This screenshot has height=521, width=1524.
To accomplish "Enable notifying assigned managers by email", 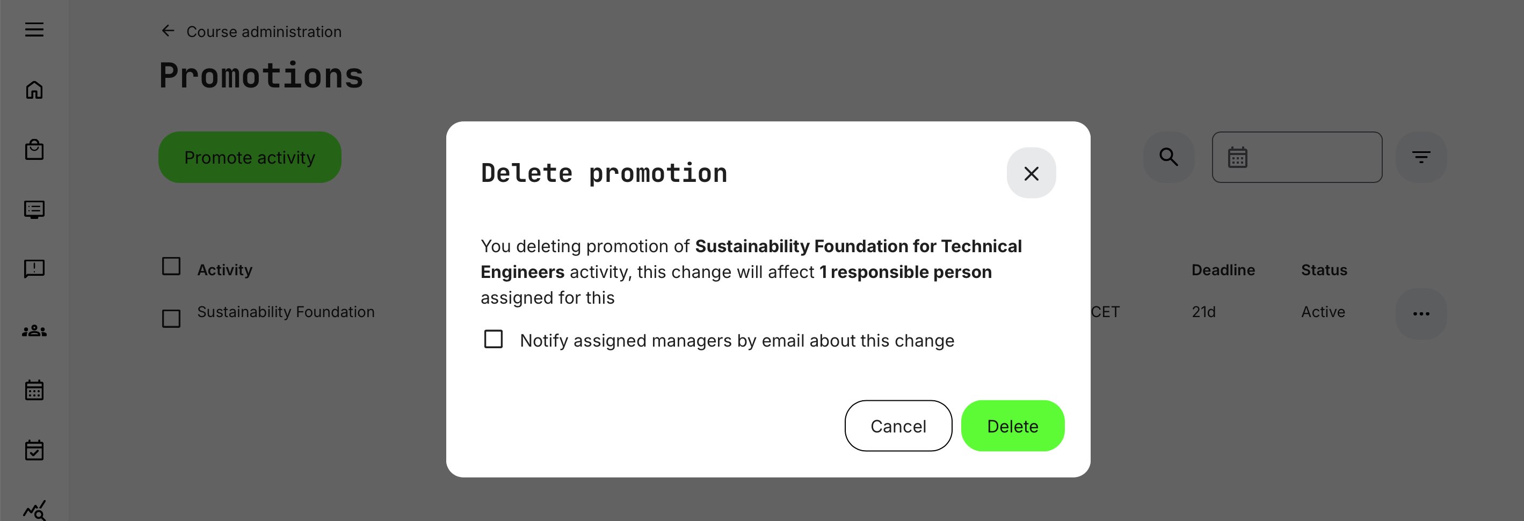I will coord(494,340).
